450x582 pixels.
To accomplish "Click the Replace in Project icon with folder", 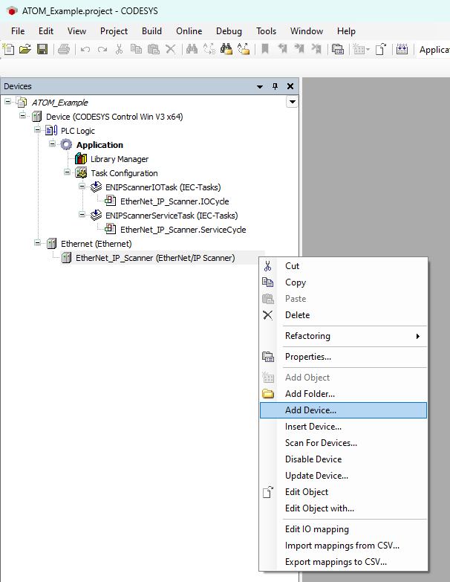I will point(243,49).
